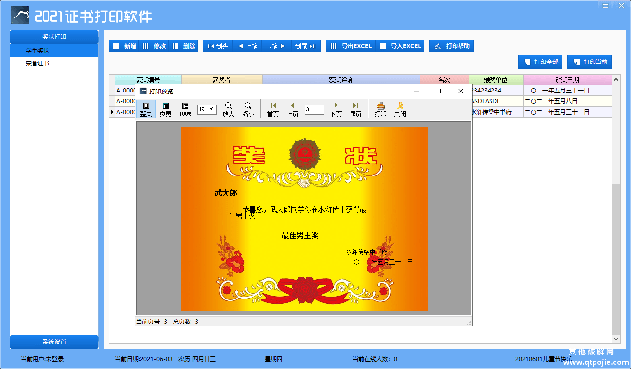Viewport: 631px width, 369px height.
Task: Maximize the 打印预览 window
Action: pyautogui.click(x=438, y=91)
